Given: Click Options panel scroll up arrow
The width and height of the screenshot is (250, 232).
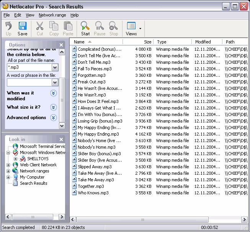Looking at the screenshot, I should (x=62, y=52).
